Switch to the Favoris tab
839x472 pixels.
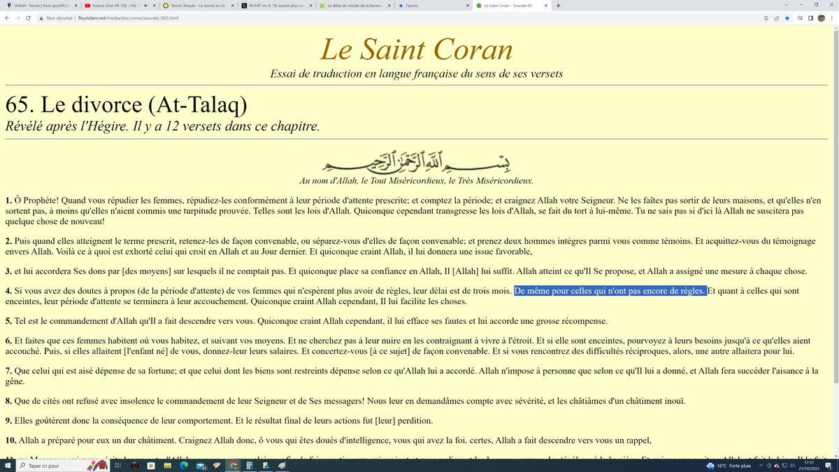click(x=433, y=6)
